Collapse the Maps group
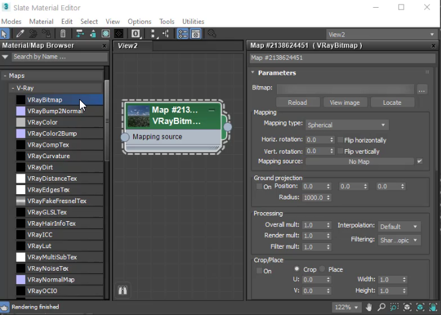The width and height of the screenshot is (441, 315). 5,76
